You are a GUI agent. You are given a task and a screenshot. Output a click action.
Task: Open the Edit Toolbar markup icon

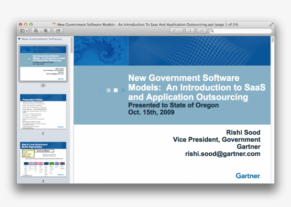202,31
